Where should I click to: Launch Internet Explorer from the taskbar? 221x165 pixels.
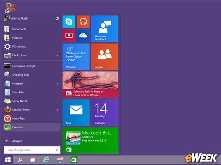coord(46,159)
